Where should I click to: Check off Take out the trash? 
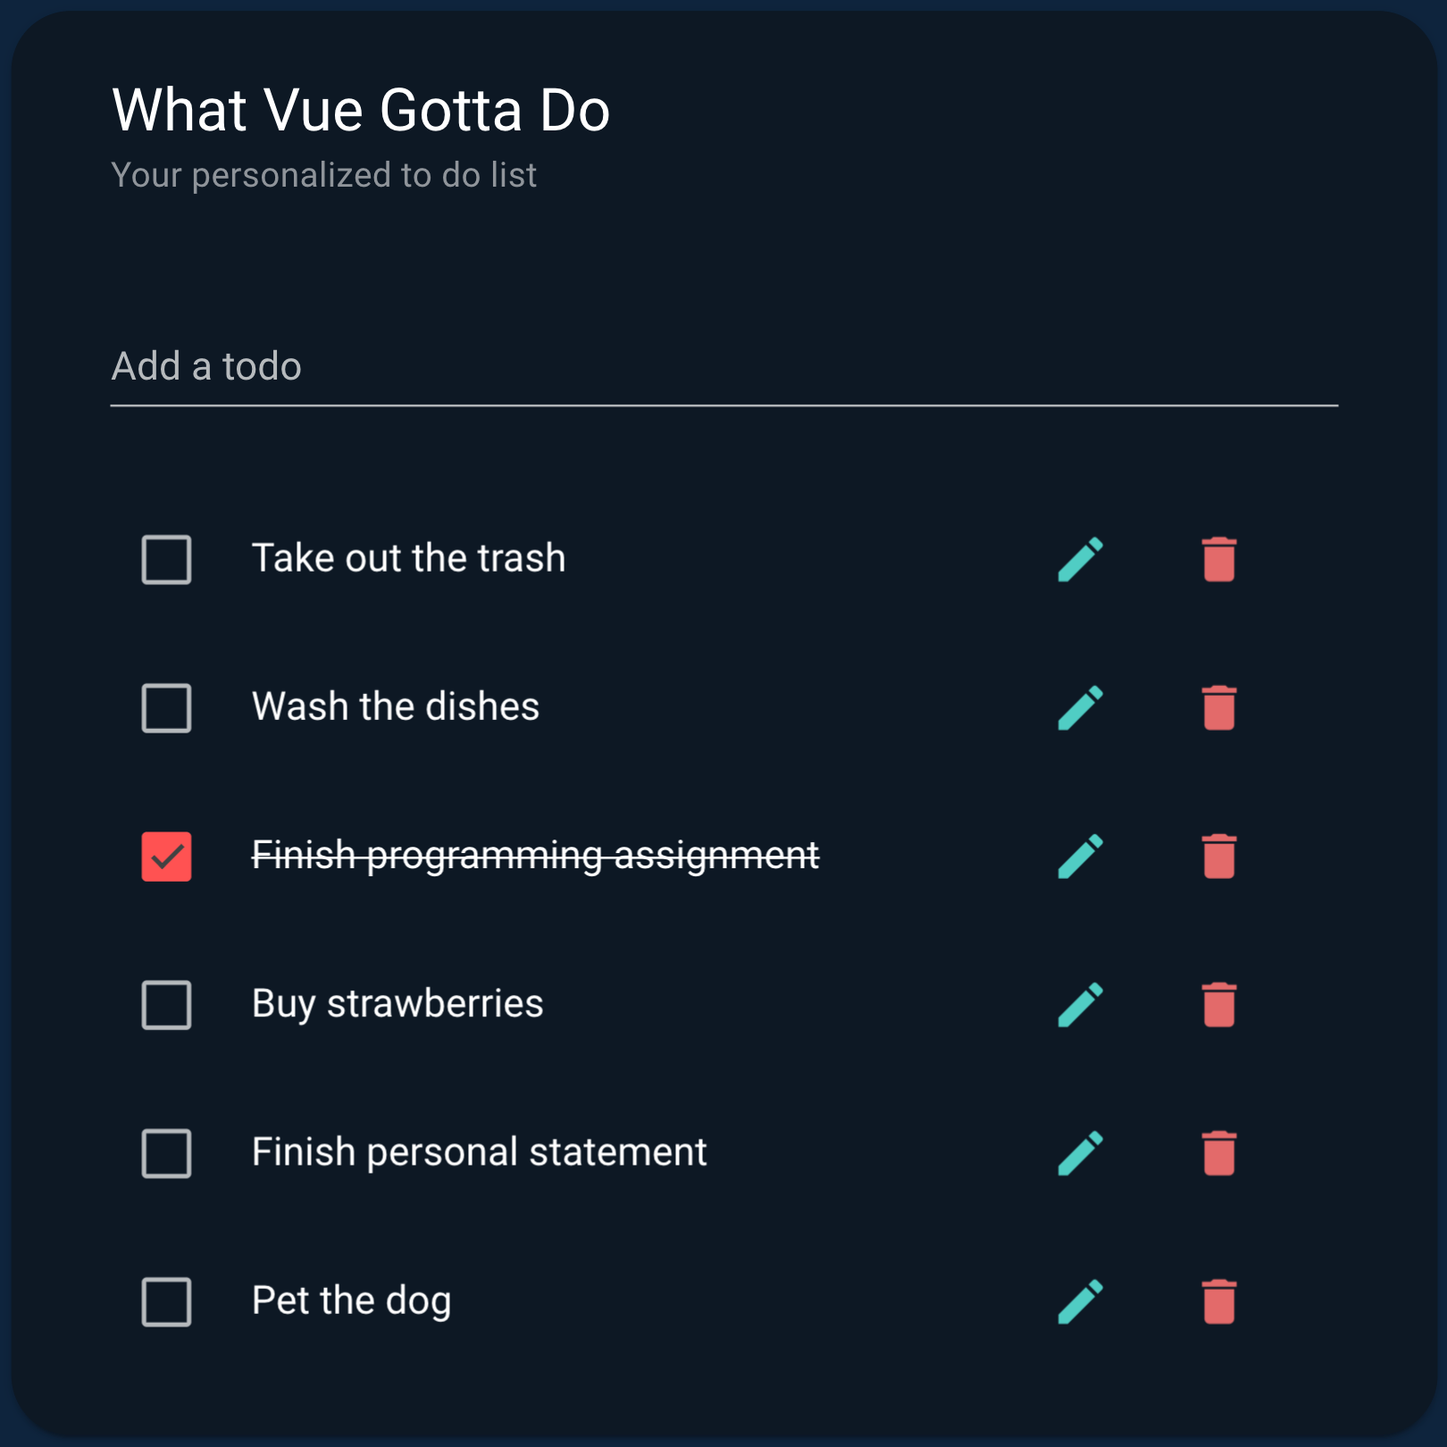[x=166, y=560]
